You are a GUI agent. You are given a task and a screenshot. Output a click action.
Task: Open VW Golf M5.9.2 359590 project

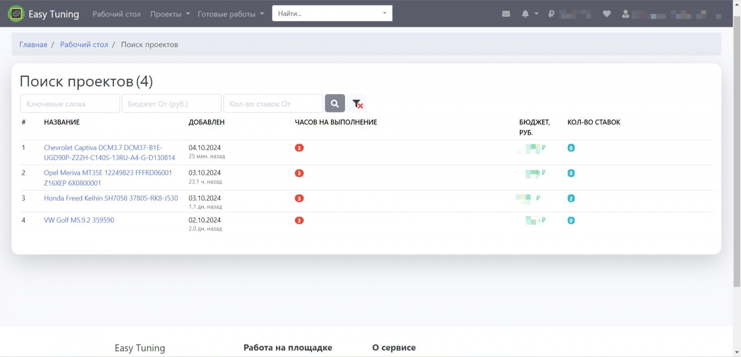pos(79,220)
